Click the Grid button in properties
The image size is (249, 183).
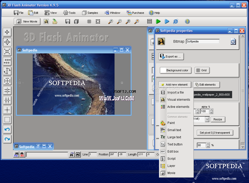202,70
